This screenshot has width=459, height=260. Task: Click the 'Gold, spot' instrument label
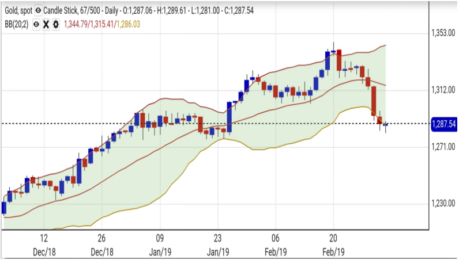pyautogui.click(x=17, y=11)
